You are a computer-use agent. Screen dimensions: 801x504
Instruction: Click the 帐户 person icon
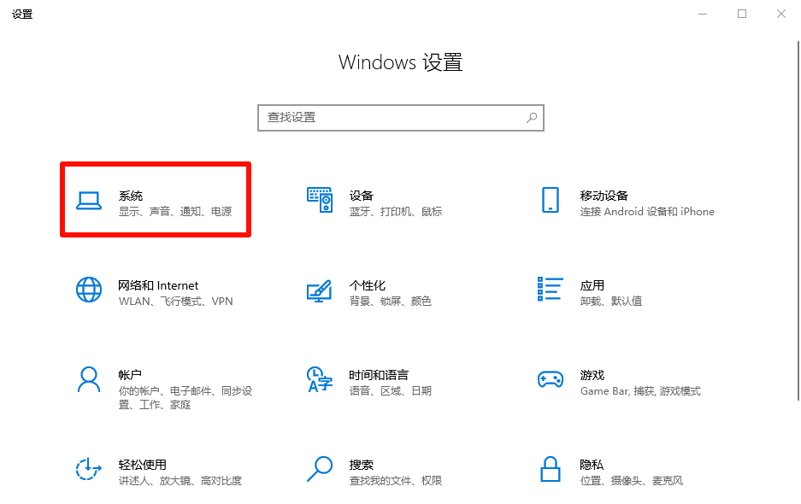(x=89, y=379)
